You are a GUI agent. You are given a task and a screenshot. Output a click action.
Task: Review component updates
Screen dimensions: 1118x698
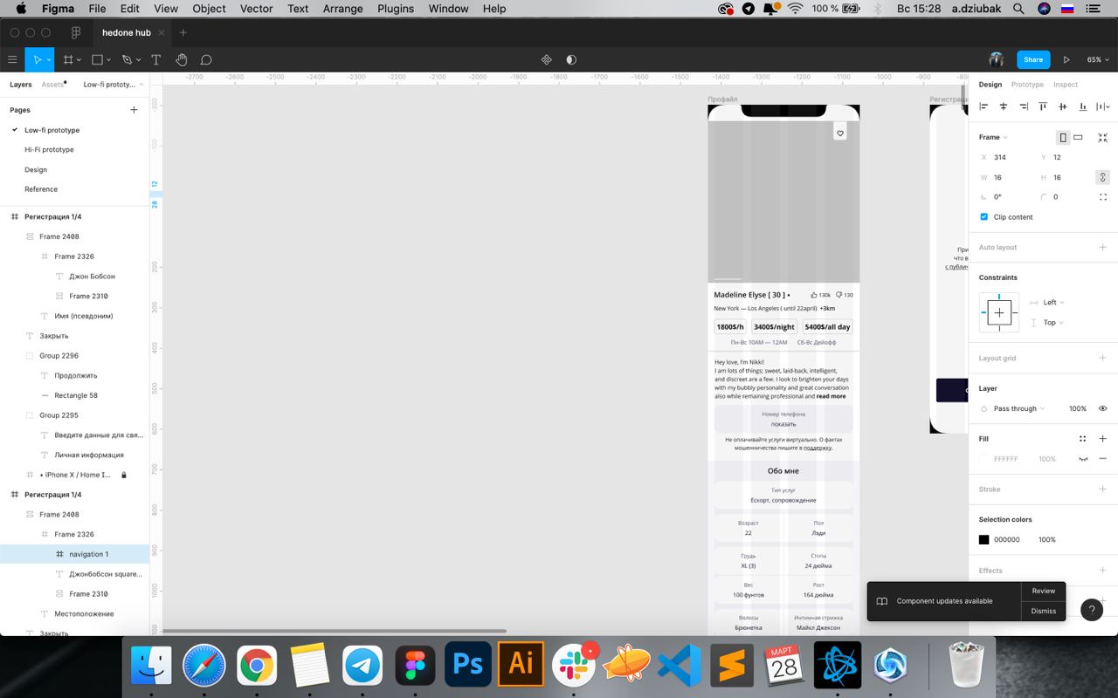pos(1044,591)
